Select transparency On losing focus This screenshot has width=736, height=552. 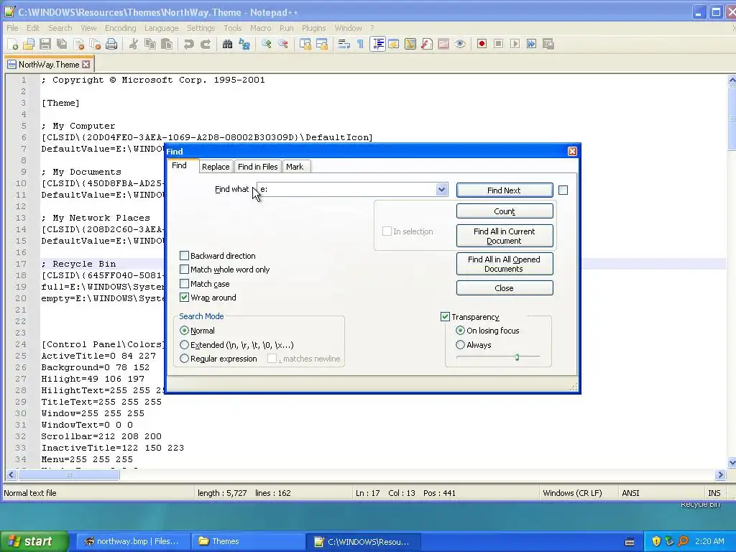(x=461, y=331)
